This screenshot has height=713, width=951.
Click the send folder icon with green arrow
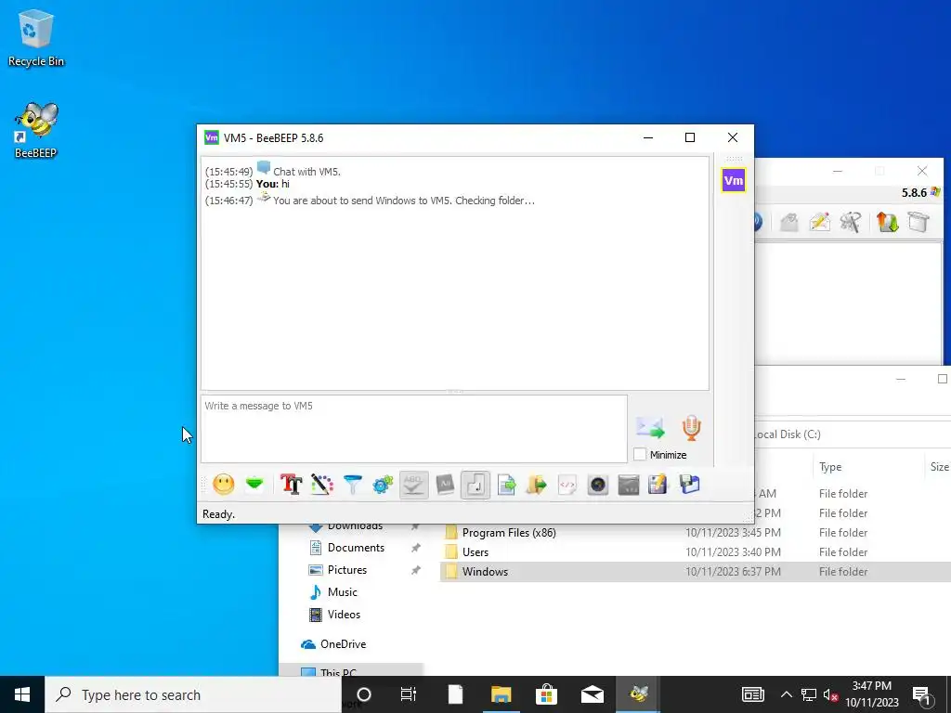tap(537, 485)
